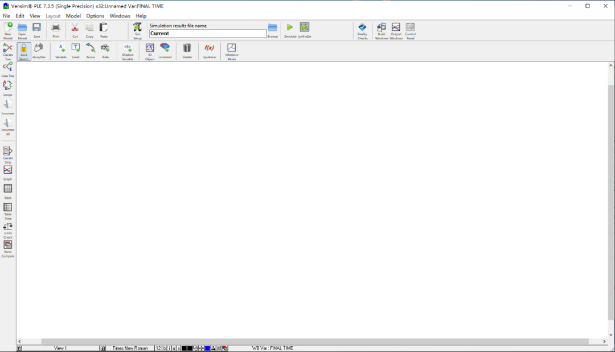The width and height of the screenshot is (615, 352).
Task: Toggle strikethrough 's' in status bar
Action: click(179, 348)
